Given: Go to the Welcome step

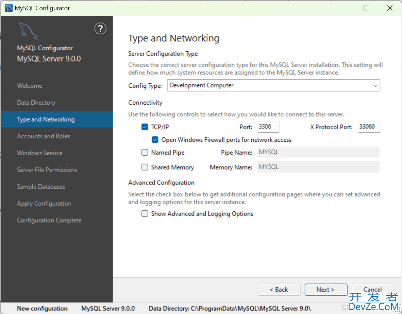Looking at the screenshot, I should (30, 86).
